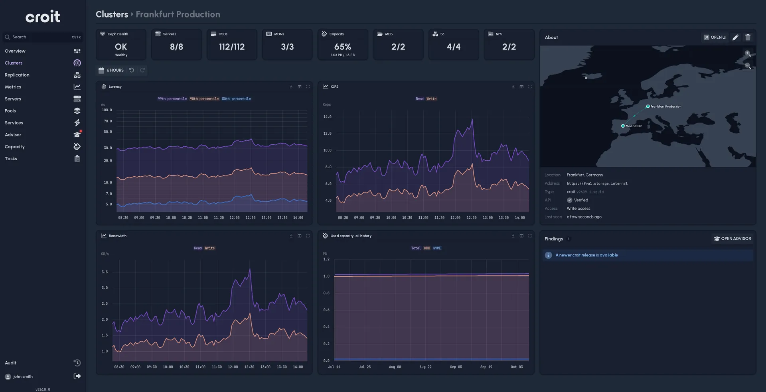Show table view for Latency chart
The width and height of the screenshot is (766, 392).
[x=299, y=87]
